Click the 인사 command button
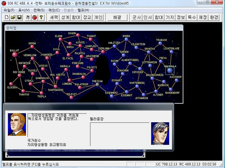 [x=148, y=18]
